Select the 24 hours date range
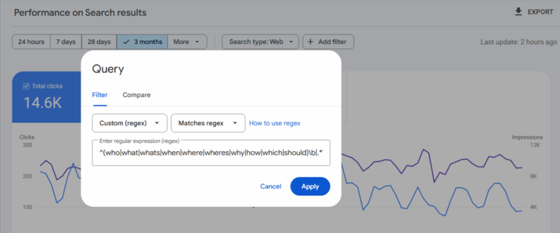The image size is (560, 233). (31, 41)
